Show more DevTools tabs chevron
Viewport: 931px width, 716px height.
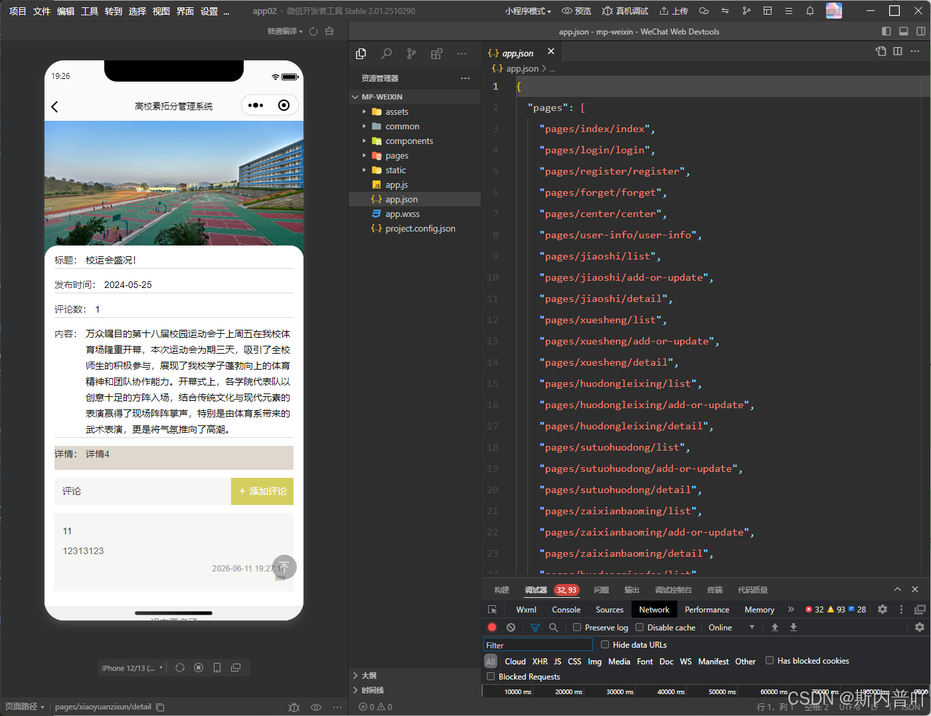[791, 609]
